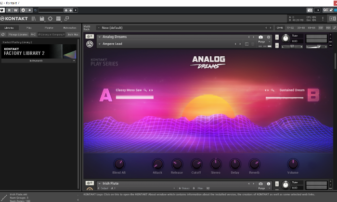Enable host Write automation W button
Screen dimensions: 337x202
pyautogui.click(x=16, y=10)
